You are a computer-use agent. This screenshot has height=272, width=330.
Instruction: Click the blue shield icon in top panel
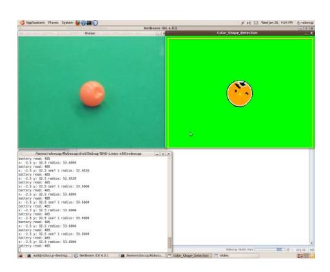95,23
